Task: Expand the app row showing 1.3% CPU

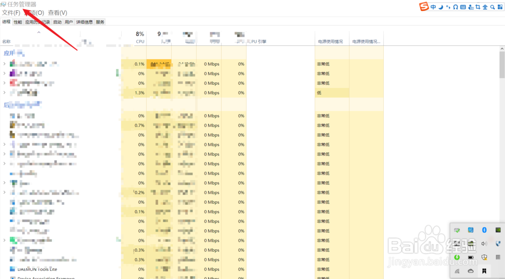Action: pos(4,93)
